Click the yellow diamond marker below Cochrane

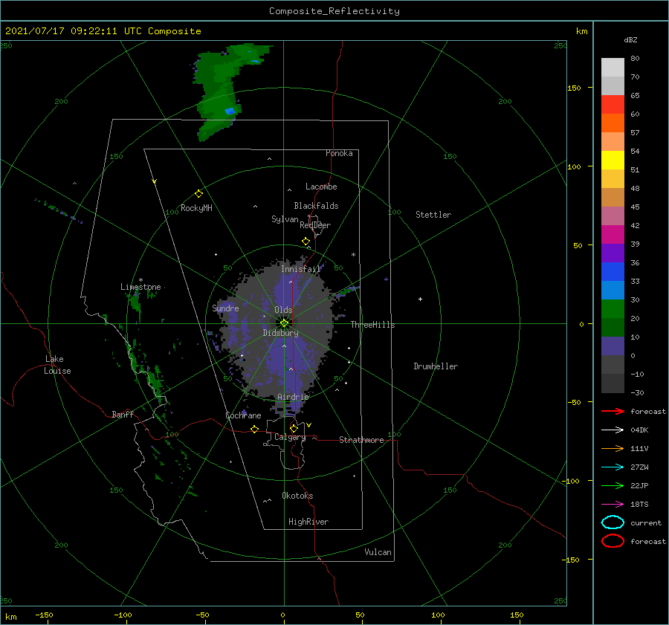[x=254, y=429]
